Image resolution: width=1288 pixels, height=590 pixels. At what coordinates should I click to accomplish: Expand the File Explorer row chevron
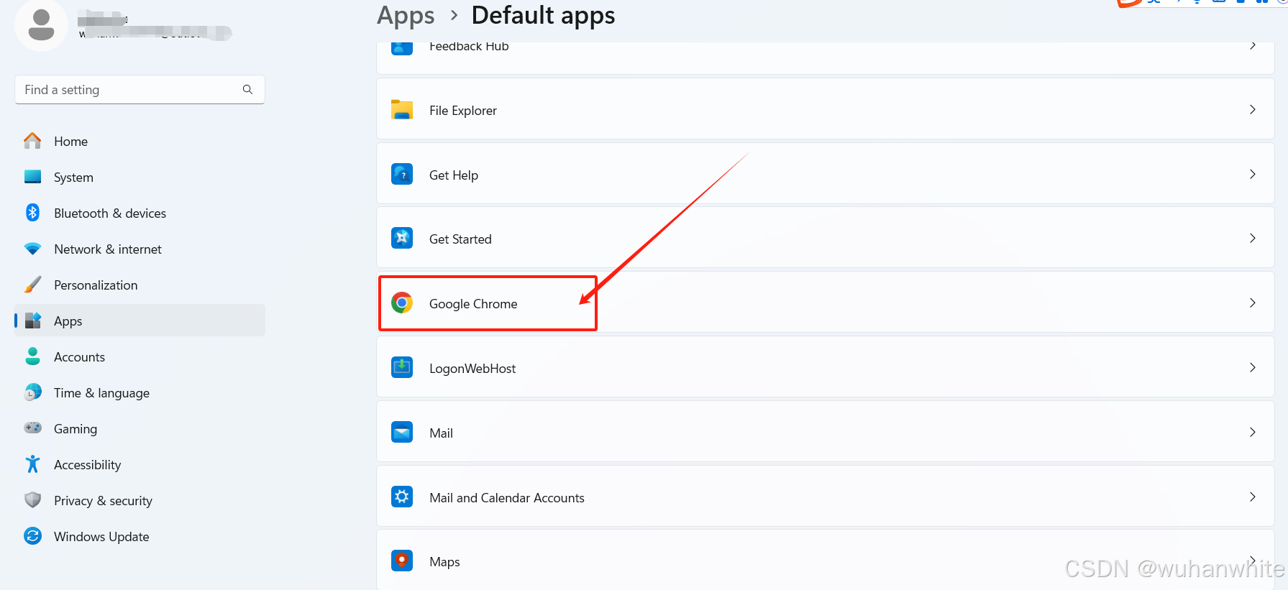coord(1253,109)
